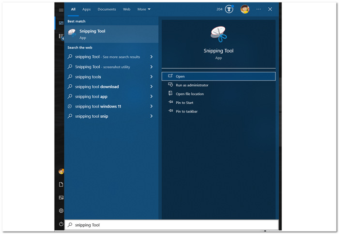This screenshot has height=234, width=339.
Task: Click the search text field at bottom
Action: [x=171, y=225]
